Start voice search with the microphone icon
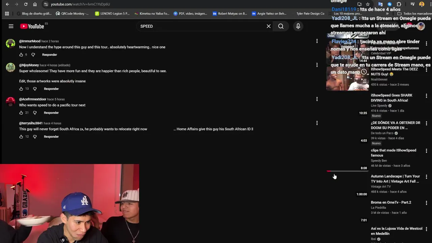The height and width of the screenshot is (243, 432). click(x=298, y=26)
